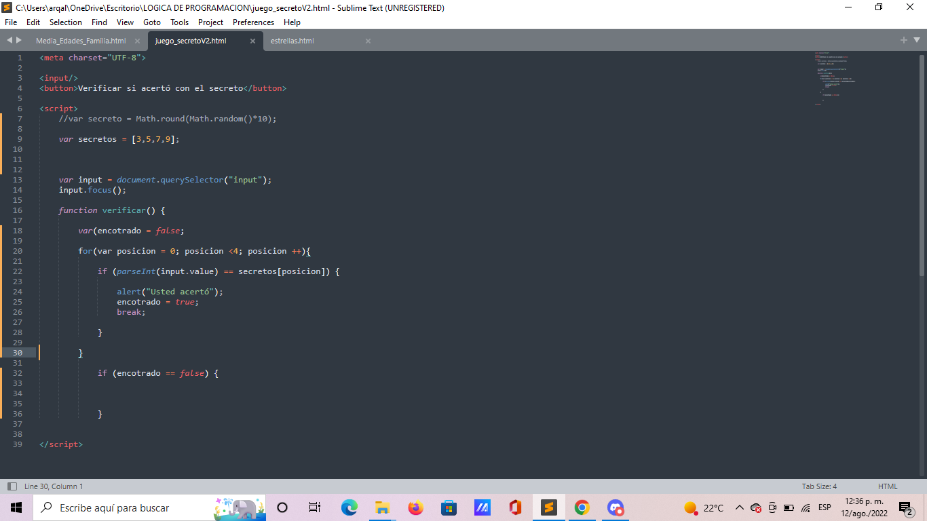Screen dimensions: 927x521
Task: Switch to Media_Edades_Familia.html tab
Action: [x=81, y=41]
